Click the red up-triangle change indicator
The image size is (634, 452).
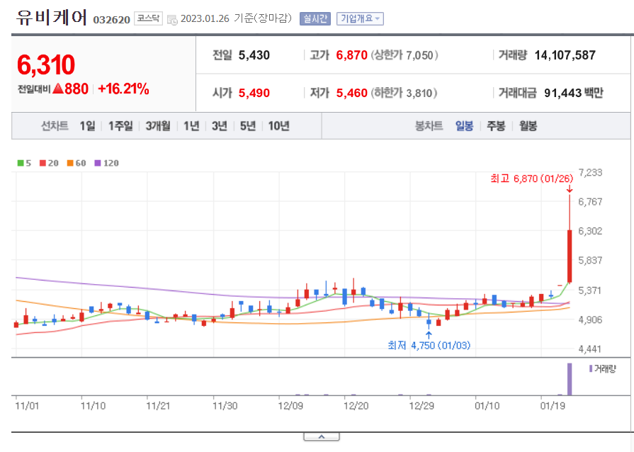point(58,89)
